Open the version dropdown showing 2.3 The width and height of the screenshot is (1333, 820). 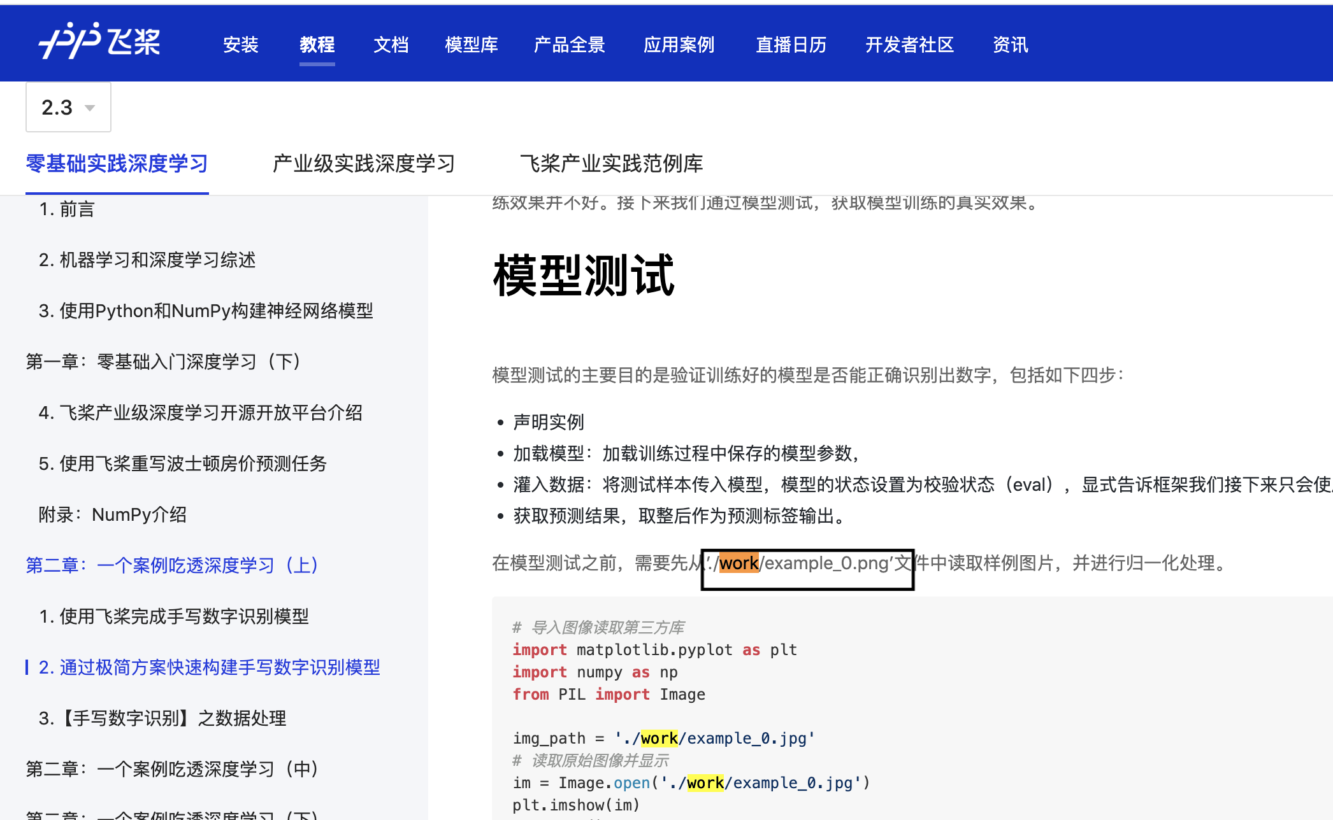(67, 107)
